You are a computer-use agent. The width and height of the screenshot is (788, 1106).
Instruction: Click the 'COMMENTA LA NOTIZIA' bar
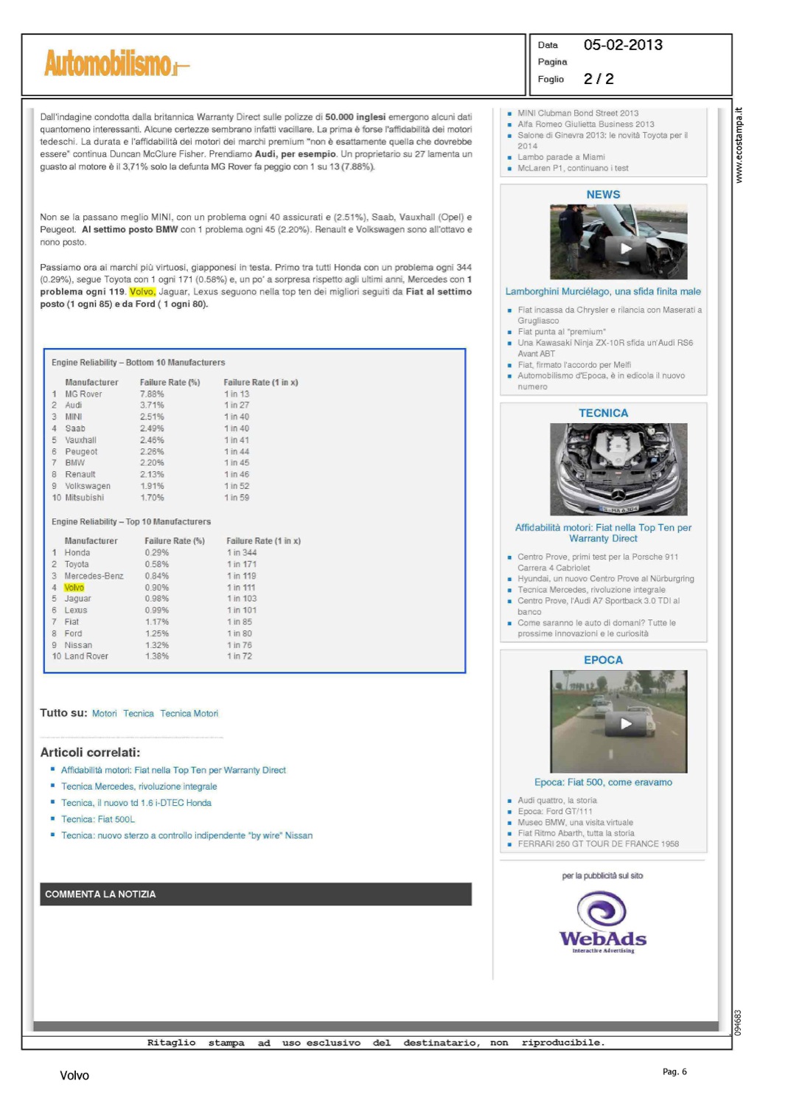255,894
